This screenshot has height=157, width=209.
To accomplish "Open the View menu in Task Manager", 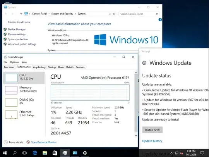I will 24,62.
